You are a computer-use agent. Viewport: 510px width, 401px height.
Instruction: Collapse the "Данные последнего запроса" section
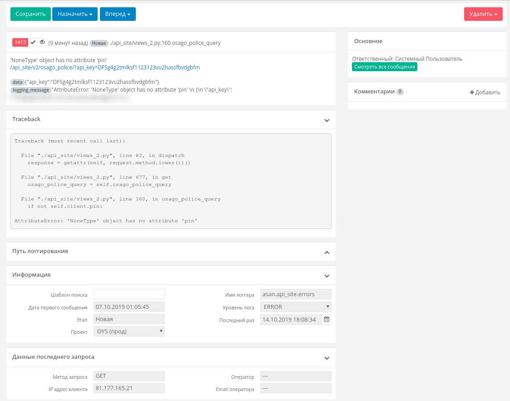[x=327, y=358]
